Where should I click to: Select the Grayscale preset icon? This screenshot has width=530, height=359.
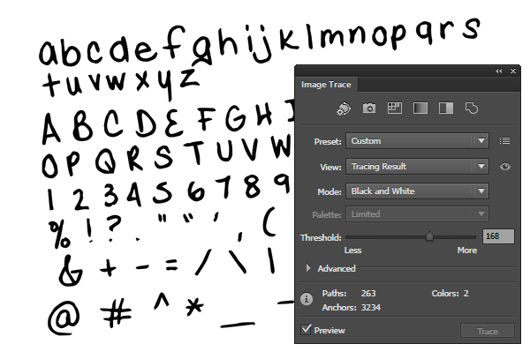(x=420, y=108)
